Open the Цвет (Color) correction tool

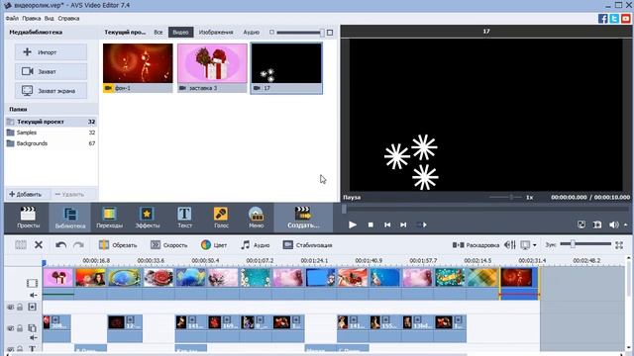point(214,244)
